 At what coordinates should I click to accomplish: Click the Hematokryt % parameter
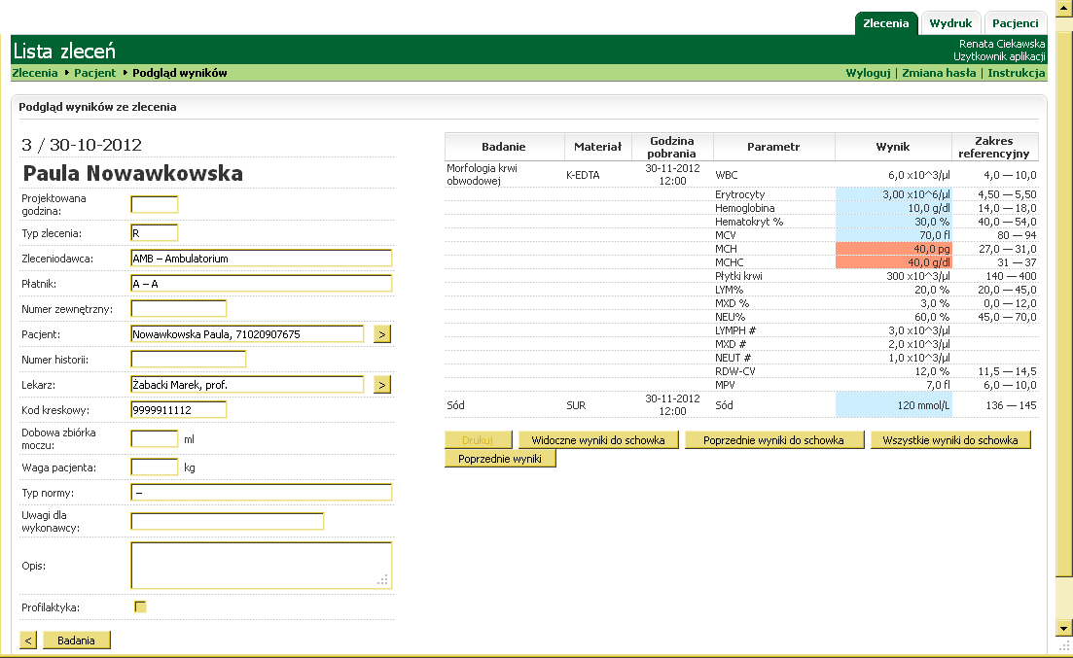[x=749, y=222]
